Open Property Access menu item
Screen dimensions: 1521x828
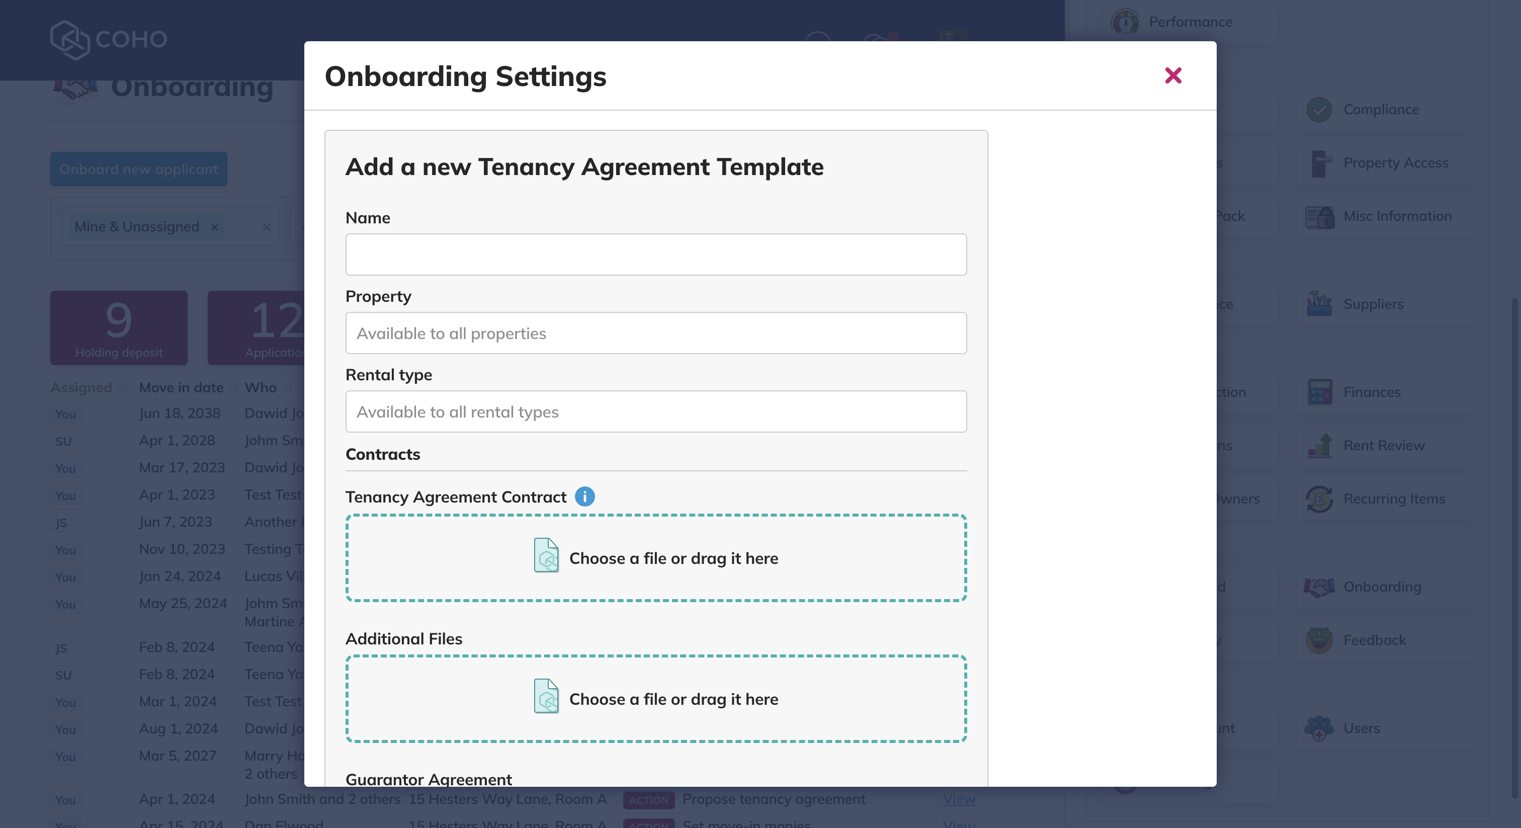point(1385,163)
